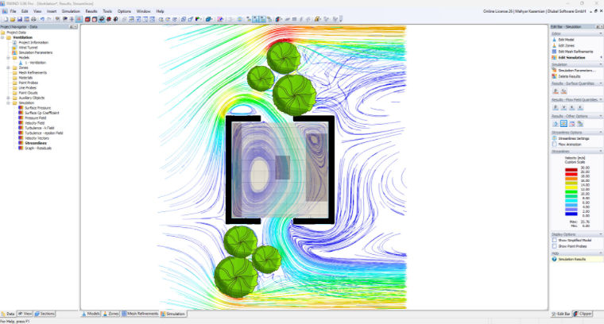Viewport: 604px width, 324px height.
Task: Show turbulence epsilon field button
Action: coord(579,107)
